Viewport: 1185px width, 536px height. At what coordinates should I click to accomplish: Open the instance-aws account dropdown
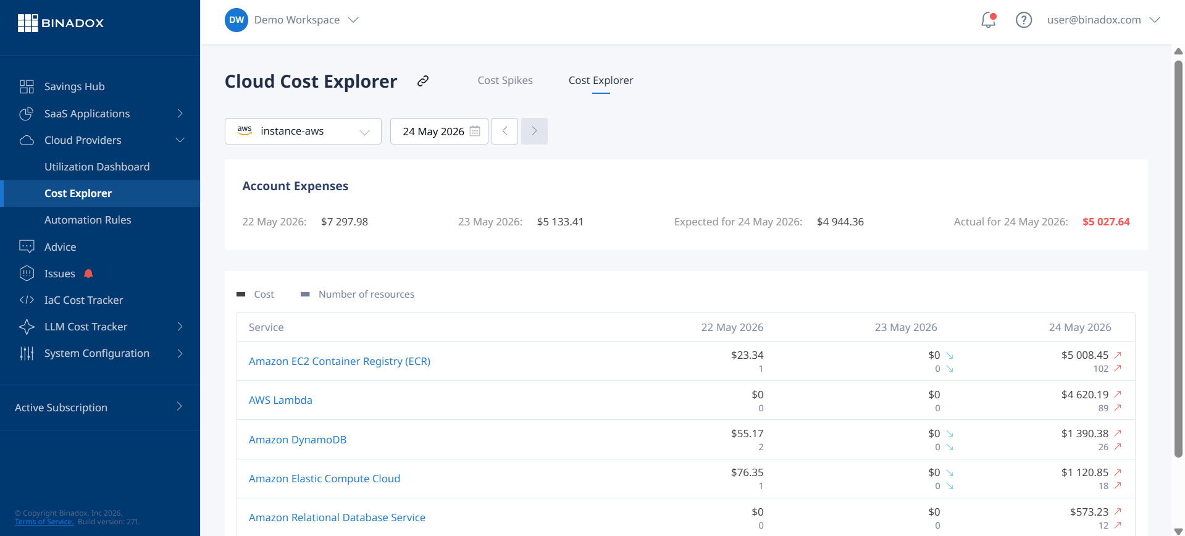click(303, 131)
